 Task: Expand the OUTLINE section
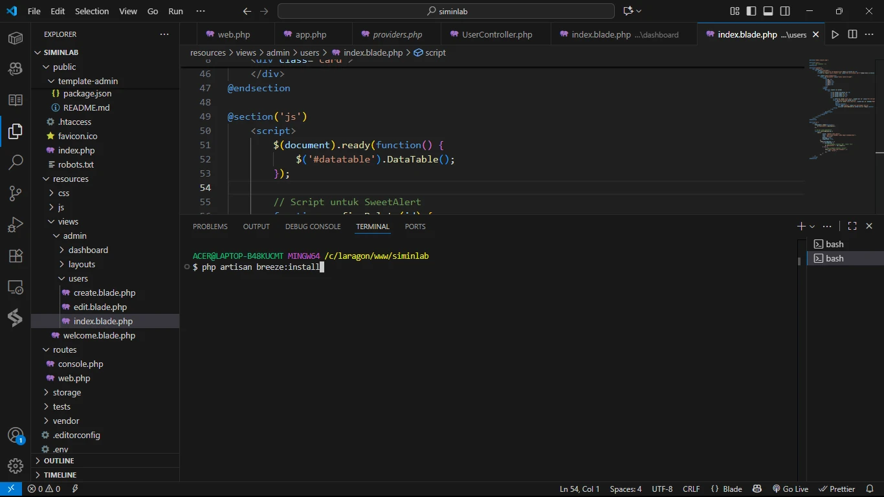tap(59, 461)
